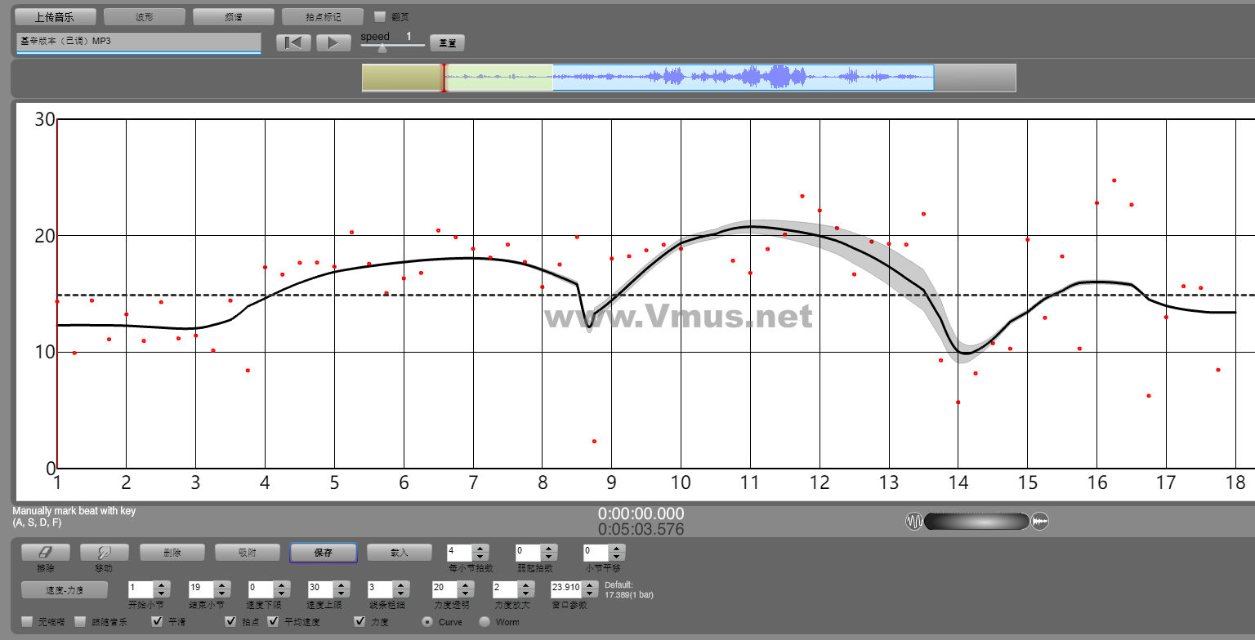Click the loud waveform icon right of volume bar
The width and height of the screenshot is (1255, 640).
1040,521
